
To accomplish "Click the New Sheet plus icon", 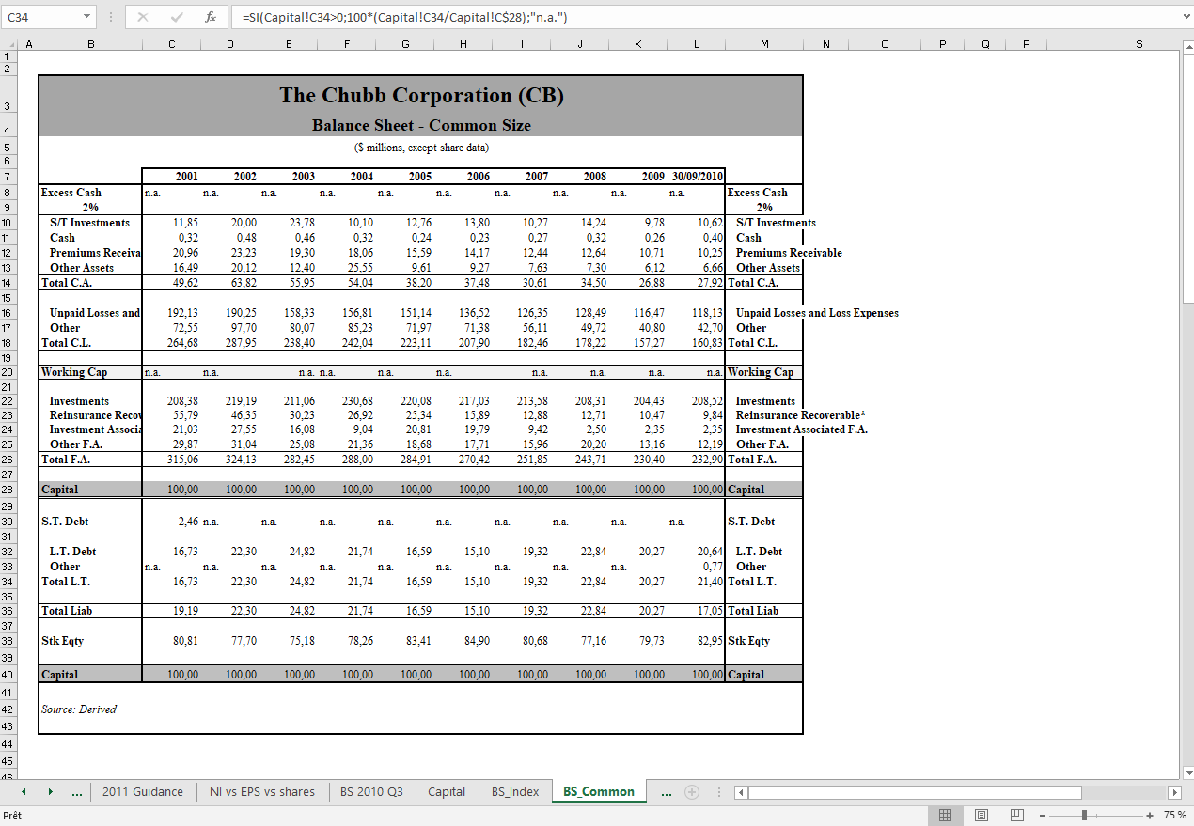I will tap(692, 792).
